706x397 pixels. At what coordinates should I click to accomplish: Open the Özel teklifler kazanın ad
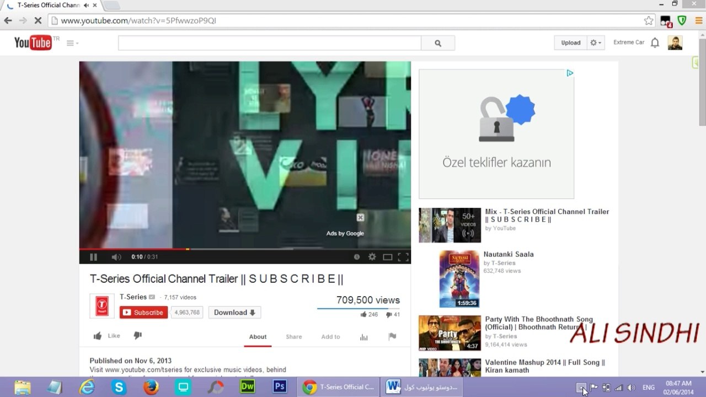(496, 134)
